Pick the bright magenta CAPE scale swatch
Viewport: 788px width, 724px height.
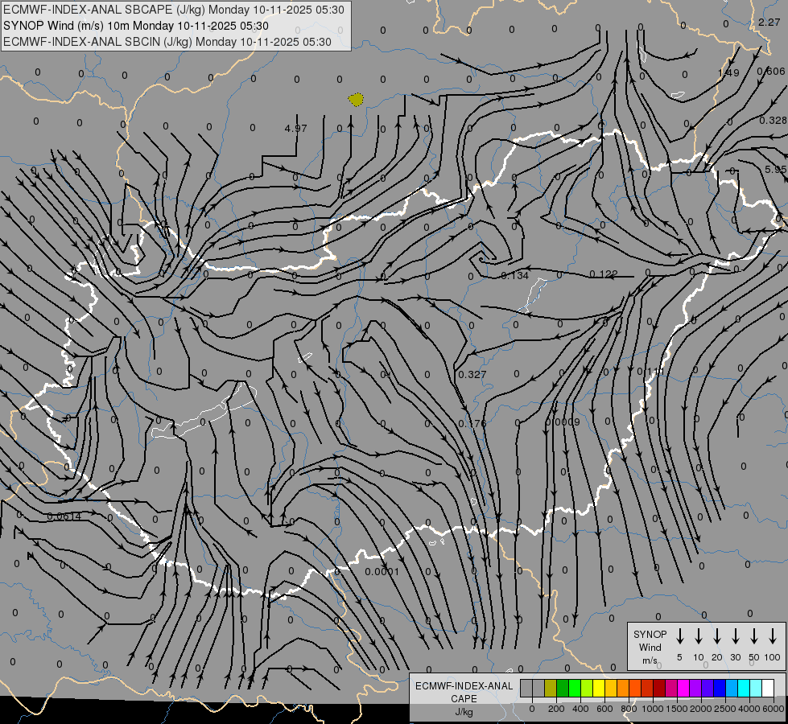coord(683,688)
